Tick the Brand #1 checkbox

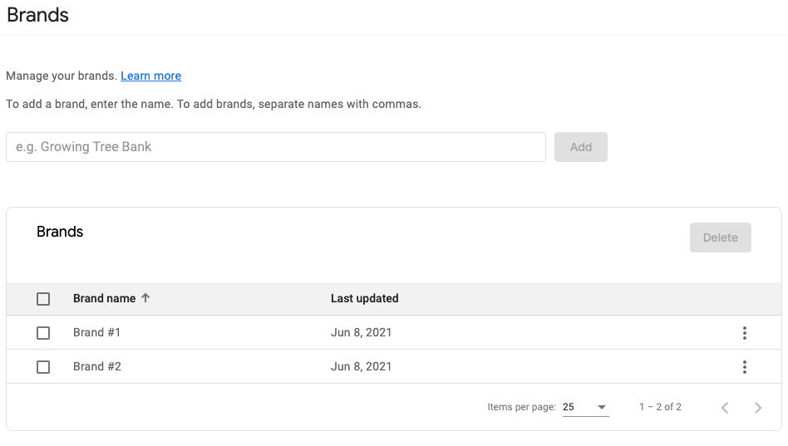(x=43, y=333)
